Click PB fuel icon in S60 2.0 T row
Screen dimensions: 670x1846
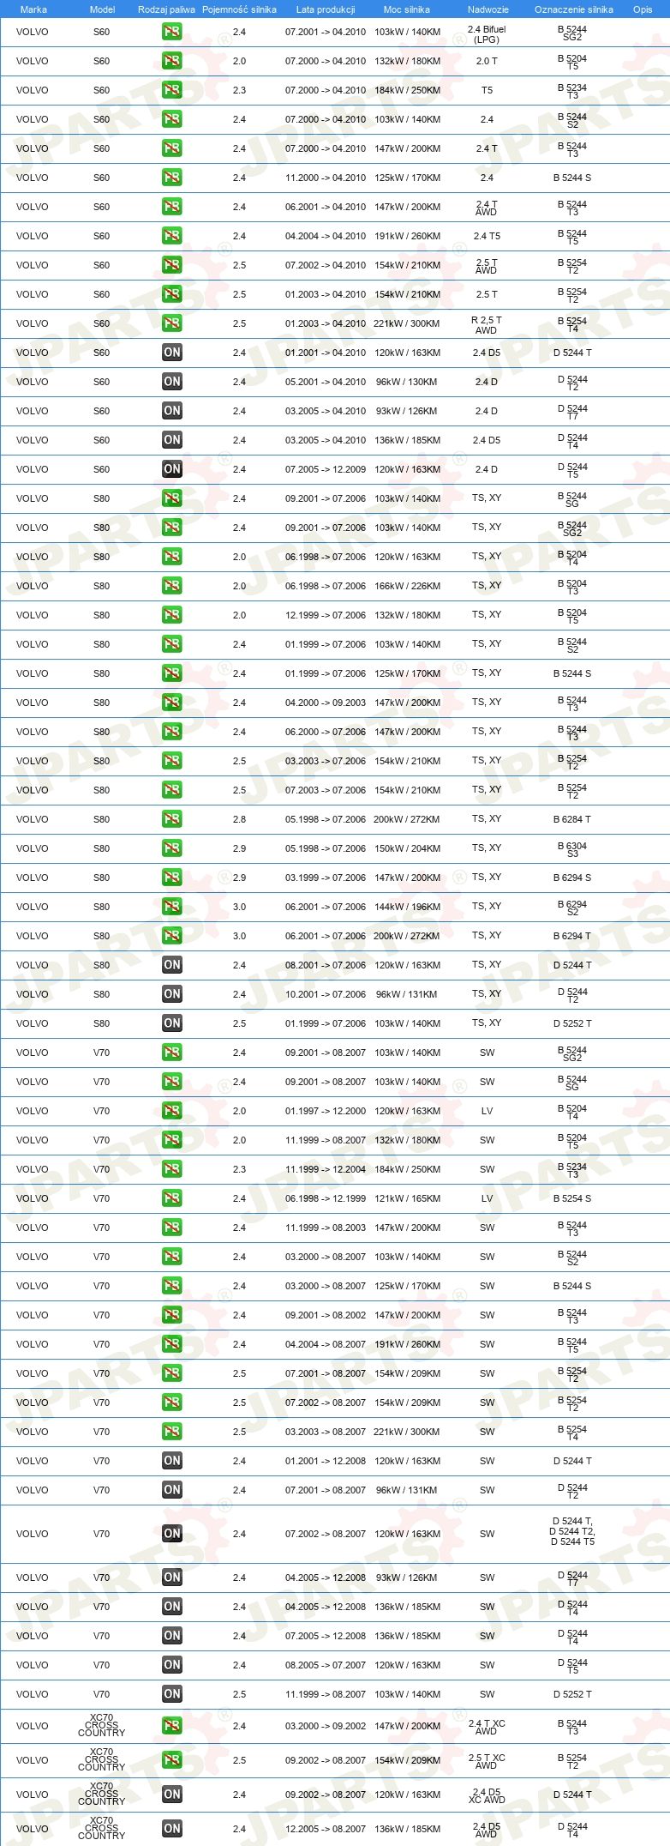(172, 61)
